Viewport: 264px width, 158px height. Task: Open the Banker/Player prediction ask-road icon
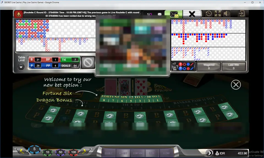coord(183,66)
